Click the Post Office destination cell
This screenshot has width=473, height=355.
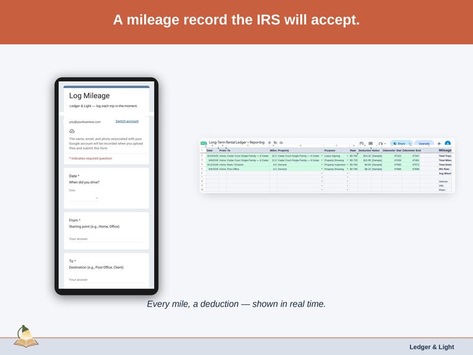click(248, 169)
